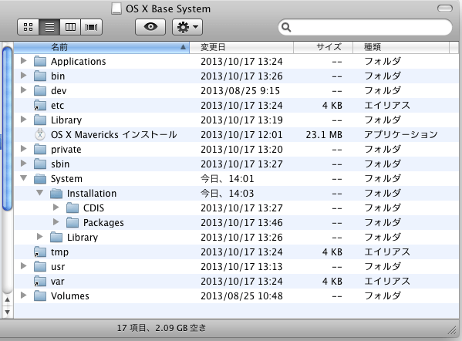Sort by the 変更日 column header
Image resolution: width=462 pixels, height=341 pixels.
click(241, 47)
